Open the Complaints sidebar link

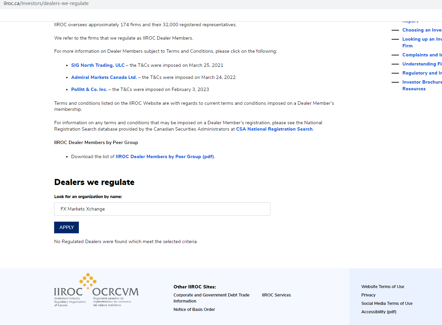click(422, 55)
